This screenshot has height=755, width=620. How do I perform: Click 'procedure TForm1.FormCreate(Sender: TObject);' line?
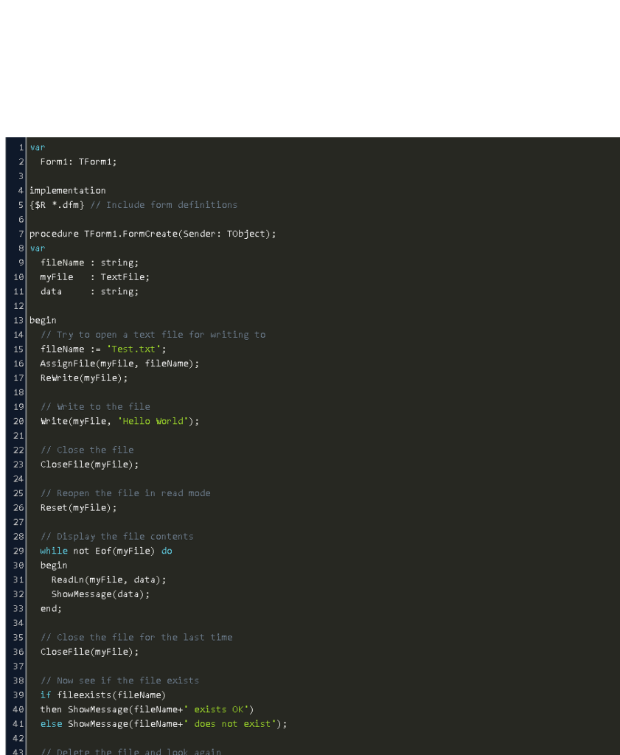[153, 234]
